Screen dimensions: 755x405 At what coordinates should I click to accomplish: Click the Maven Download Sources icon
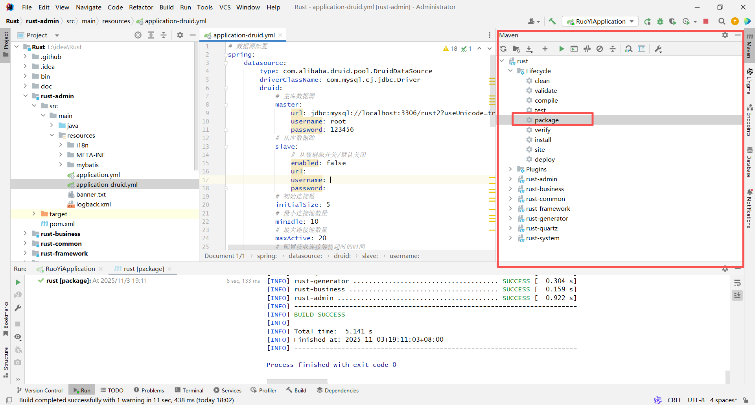pyautogui.click(x=529, y=49)
